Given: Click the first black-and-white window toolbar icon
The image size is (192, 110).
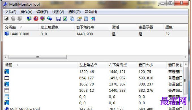Looking at the screenshot, I should (x=7, y=19).
